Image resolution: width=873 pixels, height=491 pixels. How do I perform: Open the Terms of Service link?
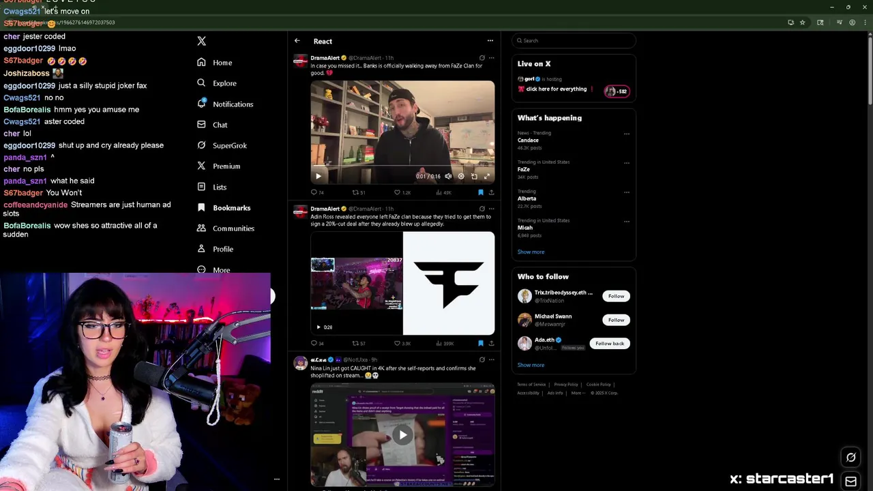pyautogui.click(x=531, y=385)
